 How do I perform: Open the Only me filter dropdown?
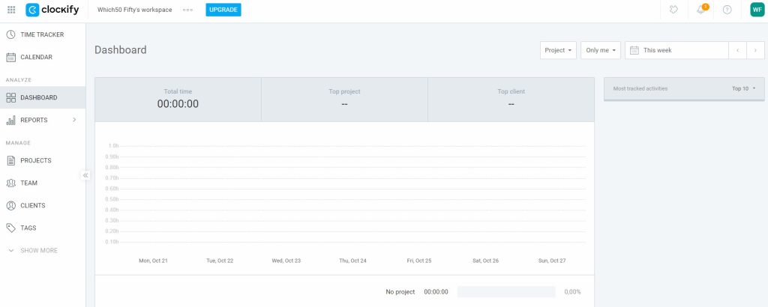[x=601, y=50]
